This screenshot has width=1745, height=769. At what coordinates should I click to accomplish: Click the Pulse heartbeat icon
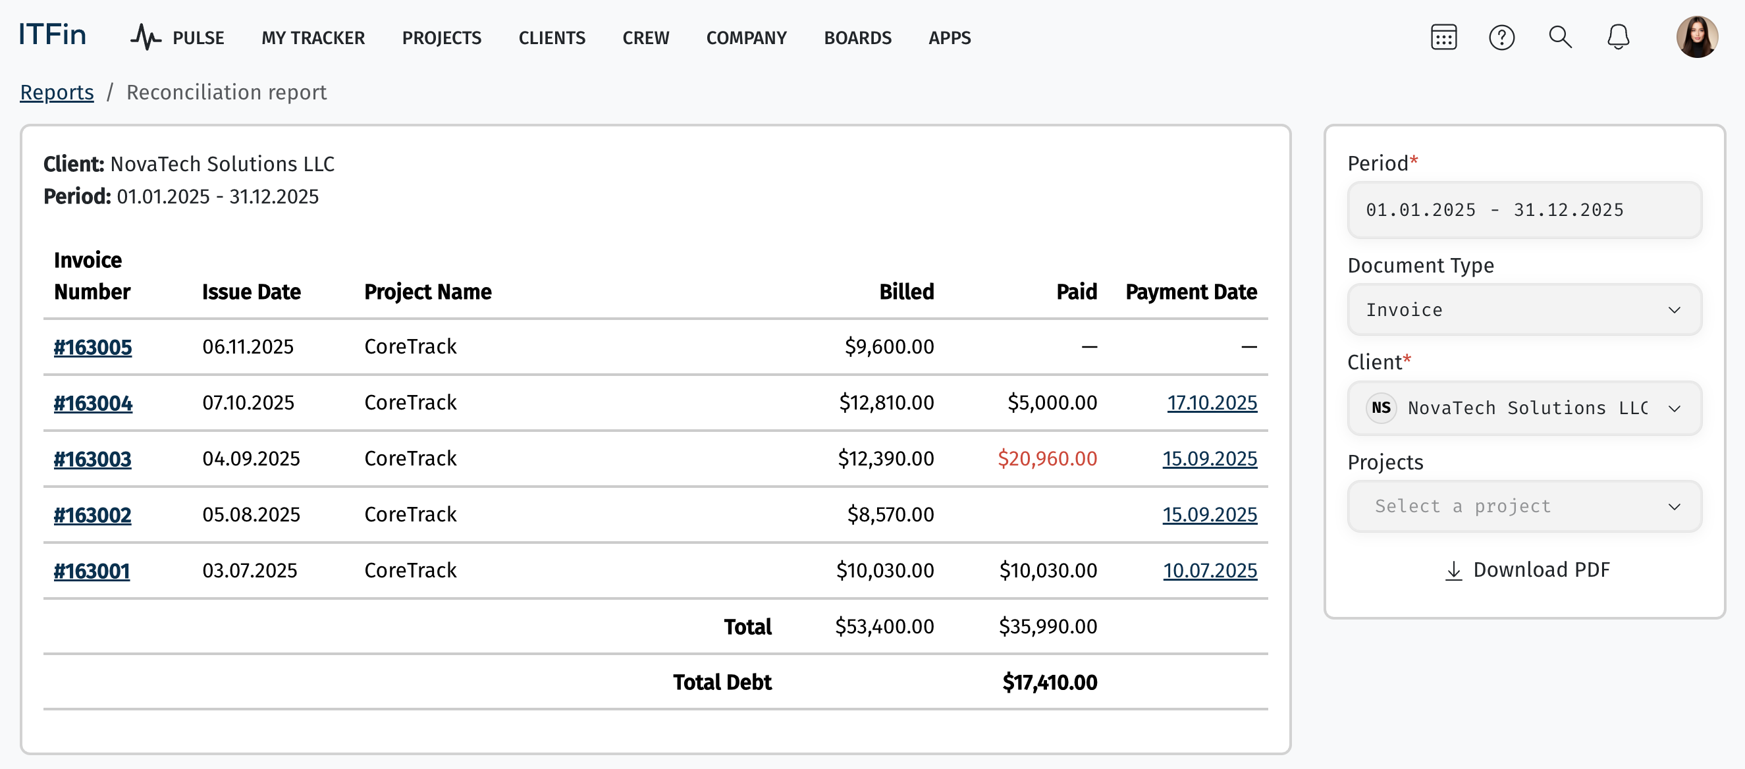[x=145, y=38]
